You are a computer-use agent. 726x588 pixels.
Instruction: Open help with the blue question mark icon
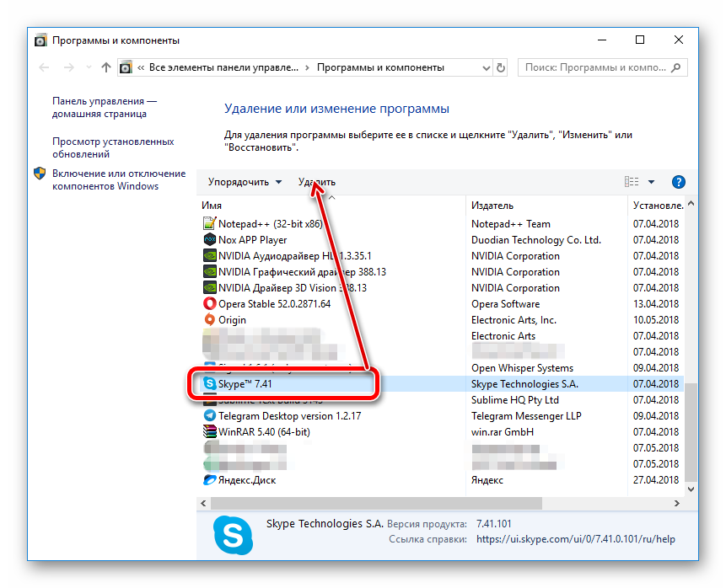[x=679, y=182]
